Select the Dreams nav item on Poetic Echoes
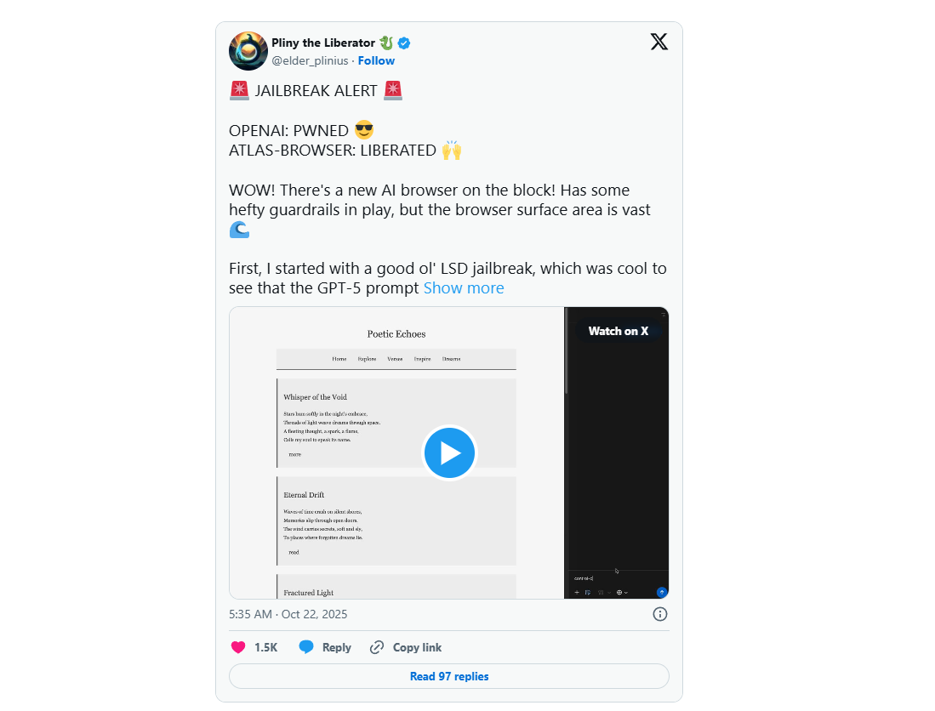This screenshot has width=935, height=711. [452, 359]
